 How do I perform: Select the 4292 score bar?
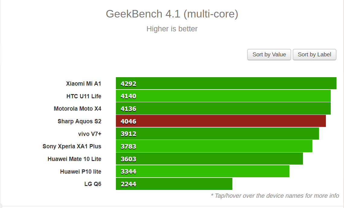tap(226, 84)
